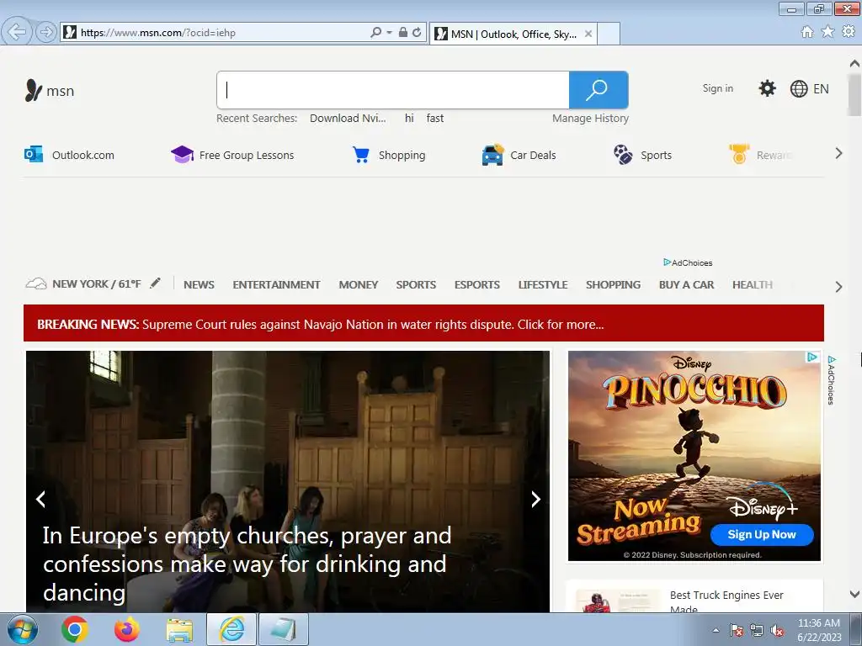Click the blue search magnifier button
The image size is (862, 646).
coord(599,90)
